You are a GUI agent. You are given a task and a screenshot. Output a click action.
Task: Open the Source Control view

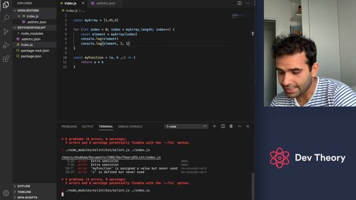[x=6, y=32]
